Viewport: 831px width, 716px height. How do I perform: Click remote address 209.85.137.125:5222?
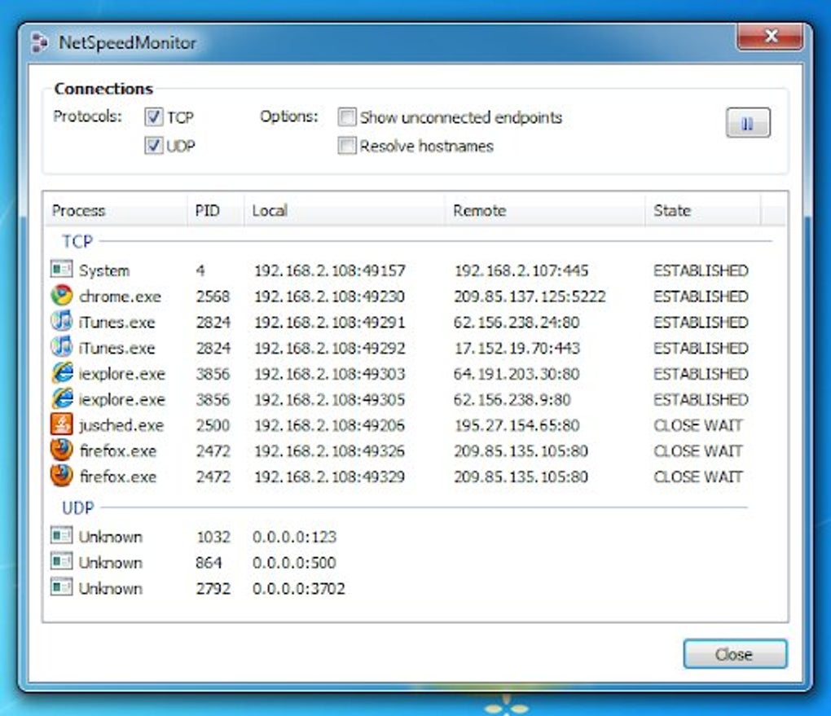point(530,297)
